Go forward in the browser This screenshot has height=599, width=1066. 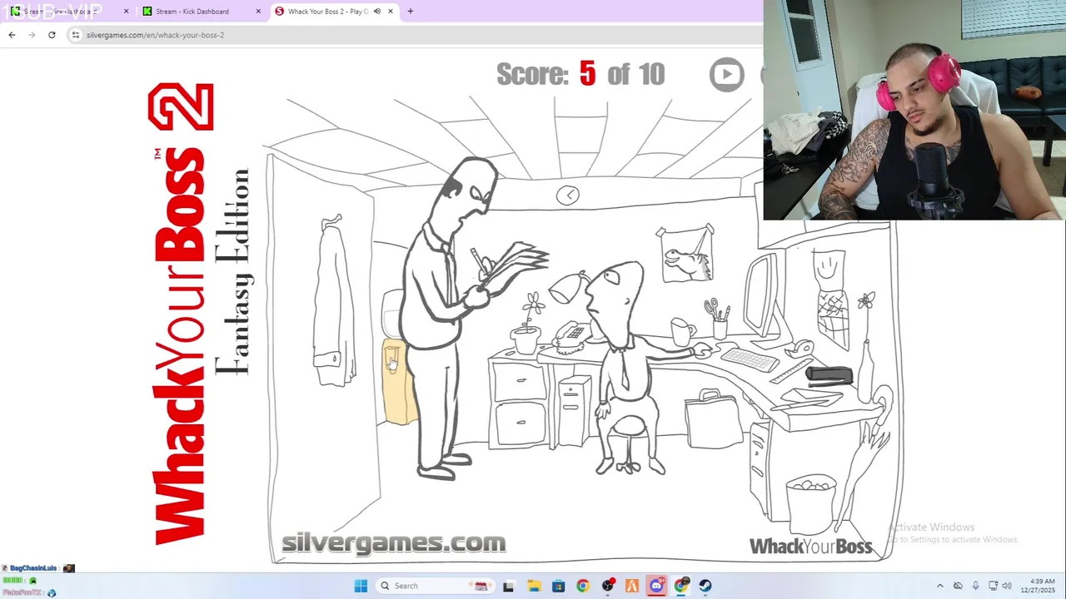32,35
